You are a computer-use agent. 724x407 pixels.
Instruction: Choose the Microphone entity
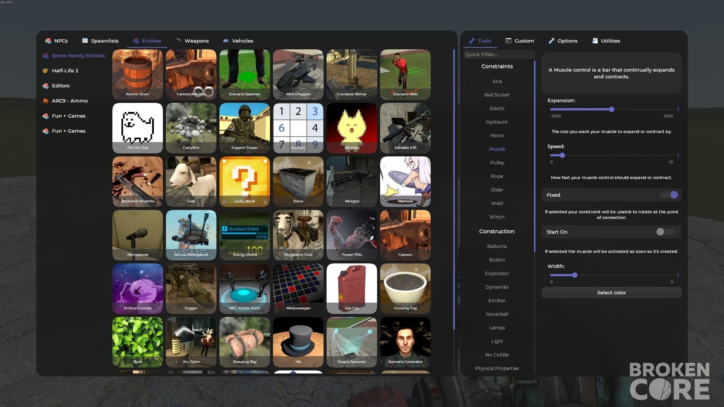pyautogui.click(x=138, y=235)
